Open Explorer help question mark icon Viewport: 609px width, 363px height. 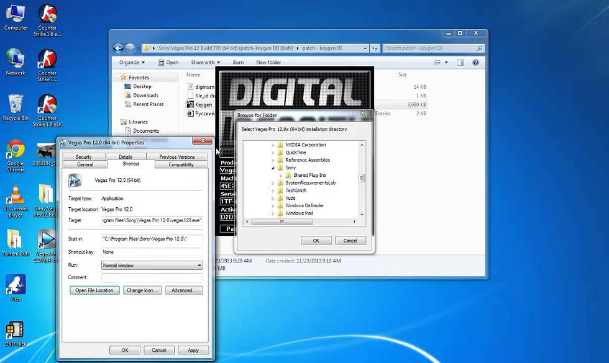(x=475, y=63)
